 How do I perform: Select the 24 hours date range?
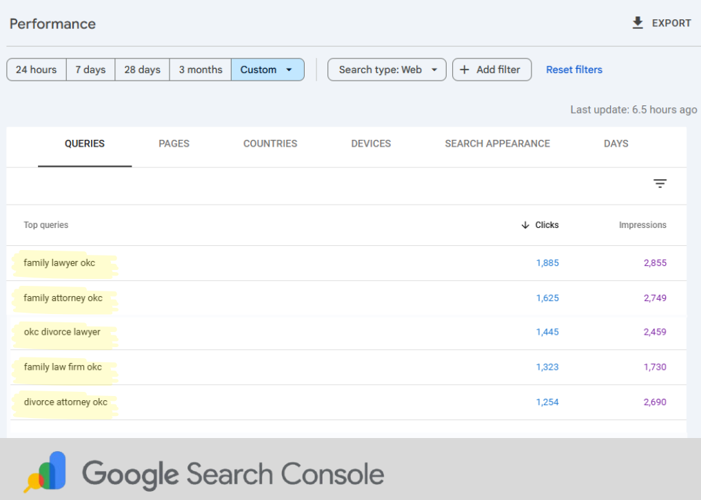click(37, 70)
